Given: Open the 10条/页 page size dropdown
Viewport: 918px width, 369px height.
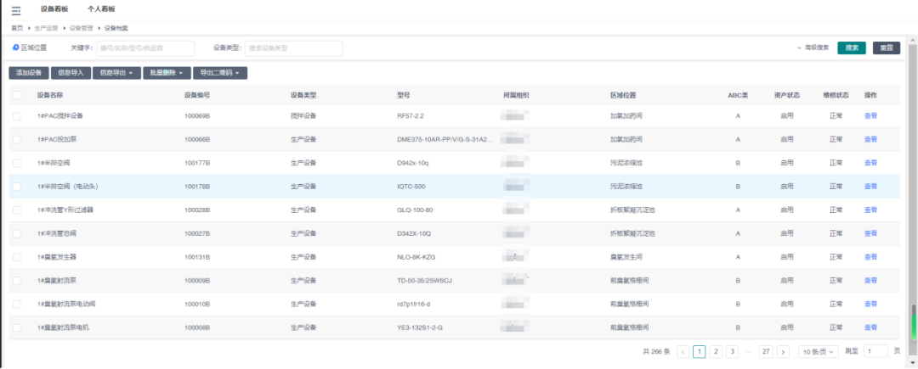Looking at the screenshot, I should (x=819, y=351).
